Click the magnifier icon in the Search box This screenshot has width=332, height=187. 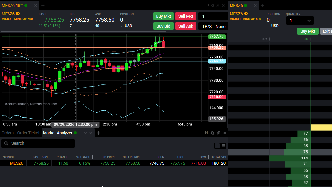6,143
